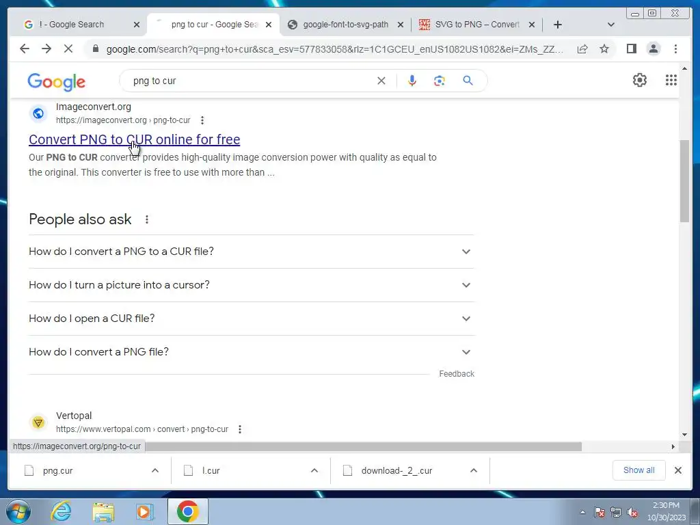Open a new browser tab
700x525 pixels.
pos(558,25)
